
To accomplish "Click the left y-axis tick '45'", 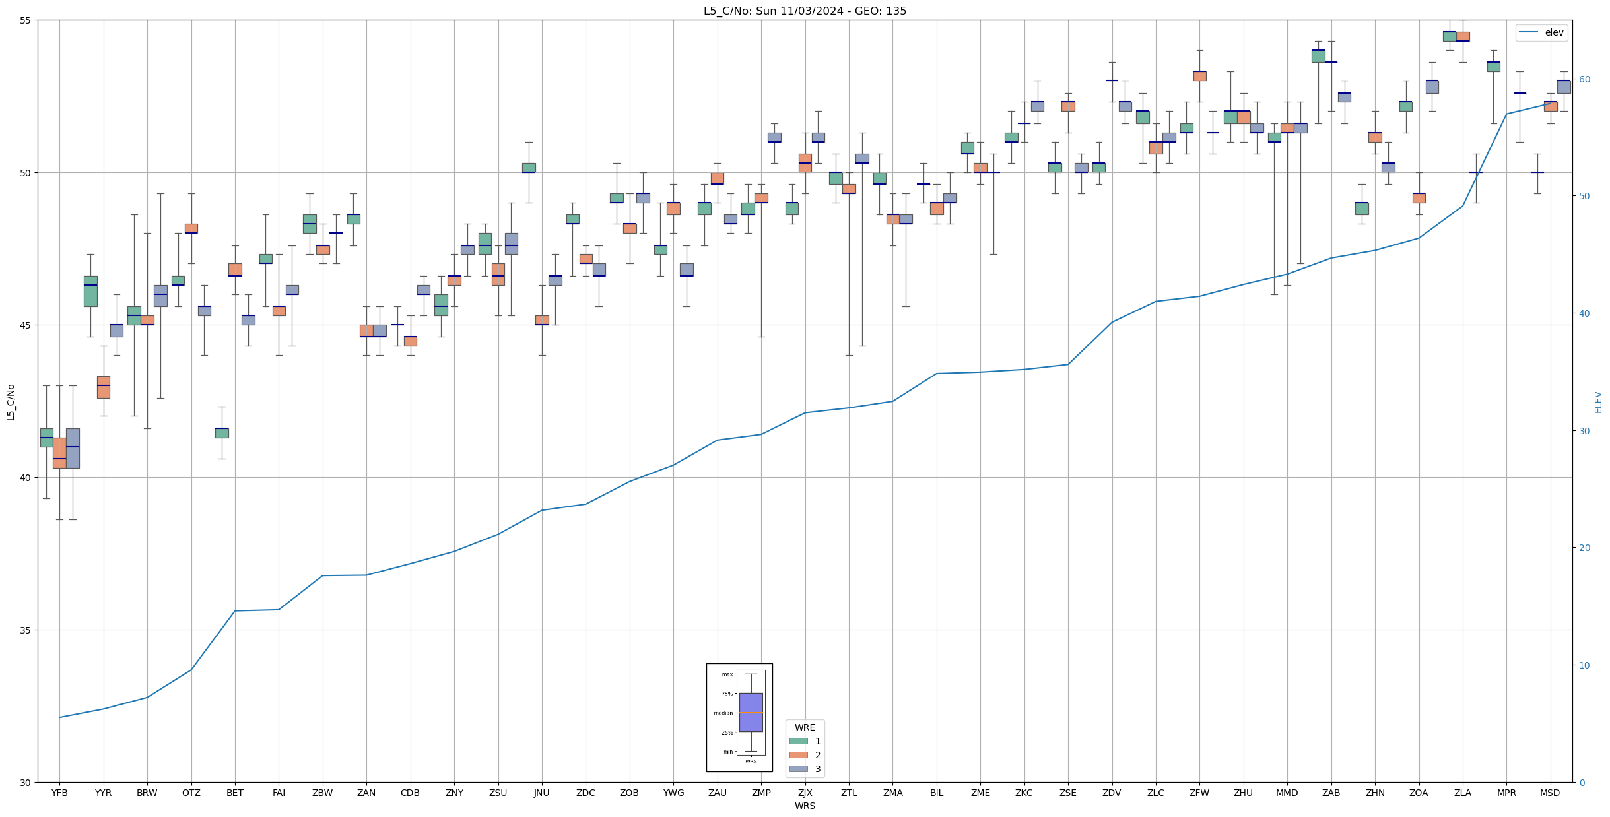I will click(26, 325).
